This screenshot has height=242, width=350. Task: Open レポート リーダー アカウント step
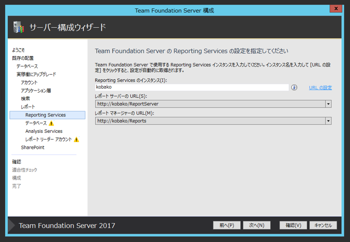[x=49, y=140]
